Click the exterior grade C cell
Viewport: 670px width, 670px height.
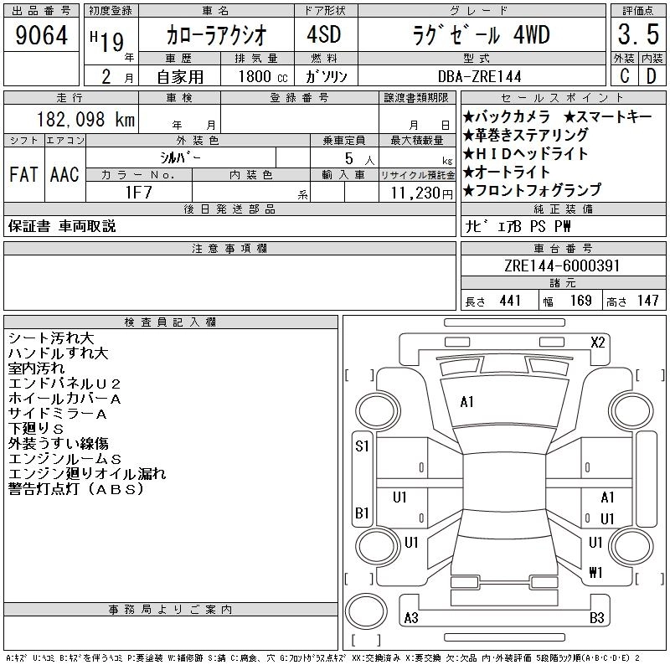[x=624, y=75]
